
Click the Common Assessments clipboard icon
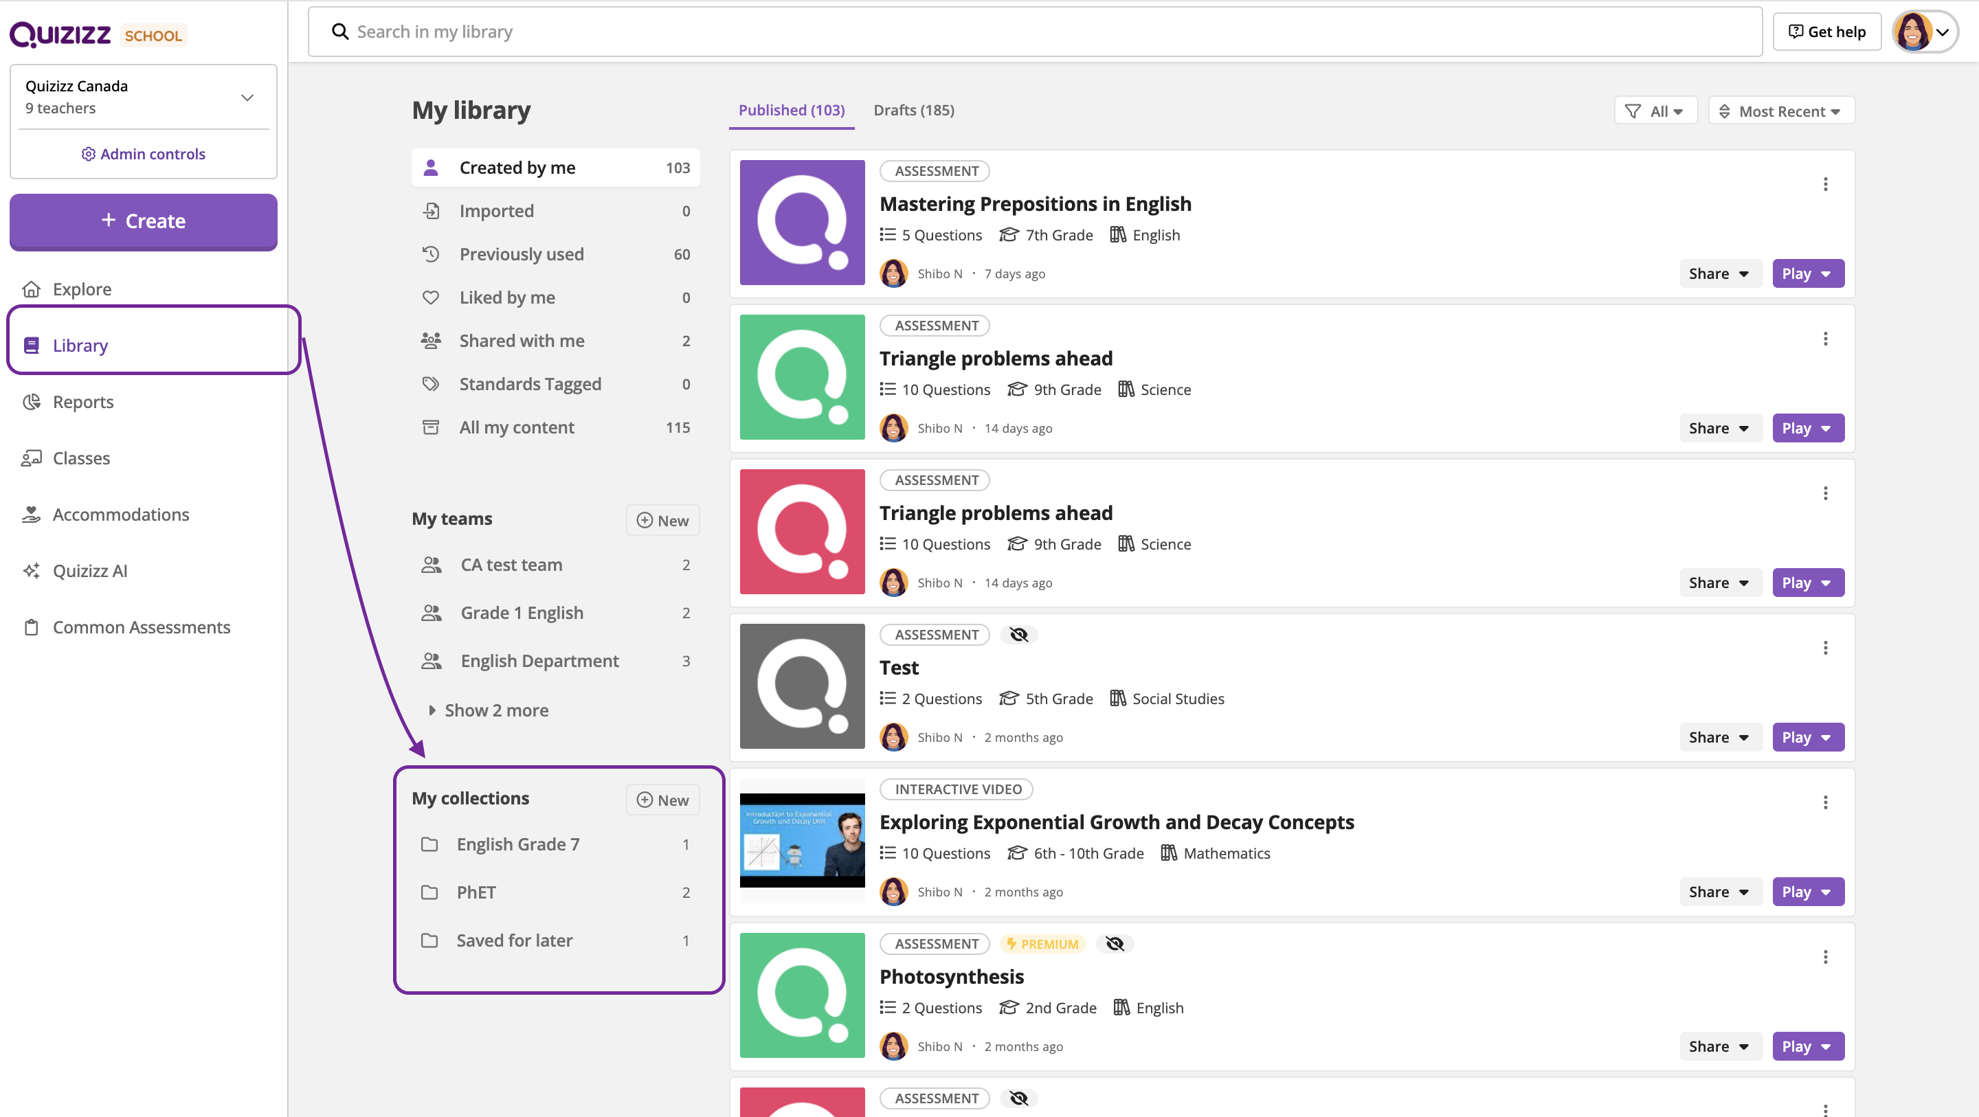[32, 628]
